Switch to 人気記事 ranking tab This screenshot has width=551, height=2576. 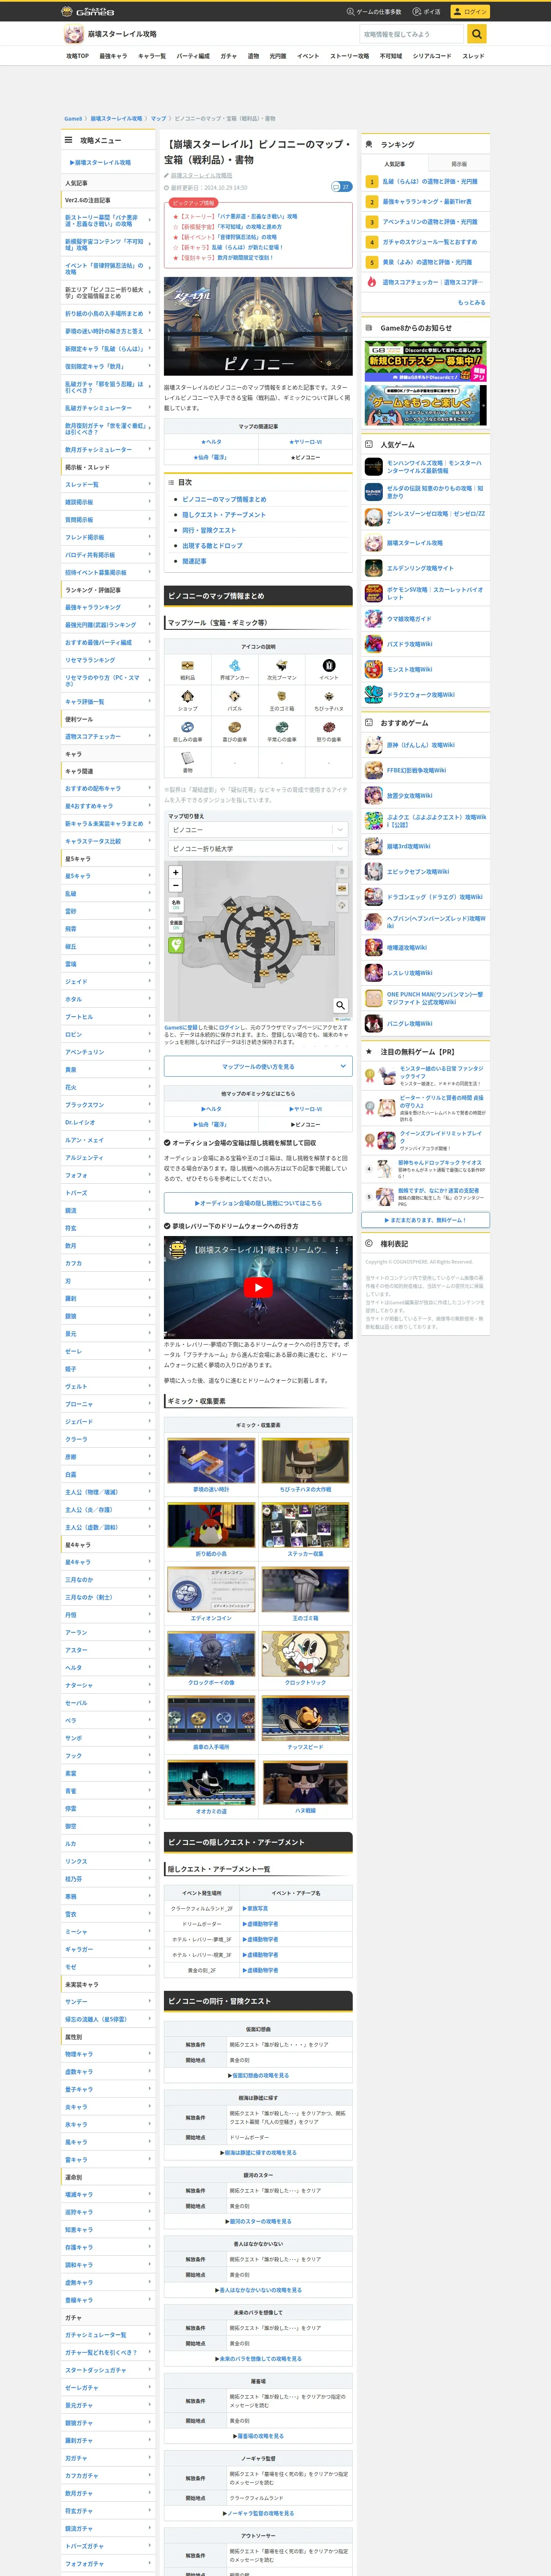(394, 164)
